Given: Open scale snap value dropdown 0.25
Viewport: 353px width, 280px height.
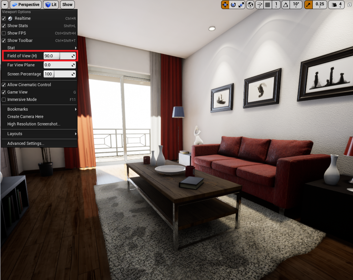Looking at the screenshot, I should [320, 5].
